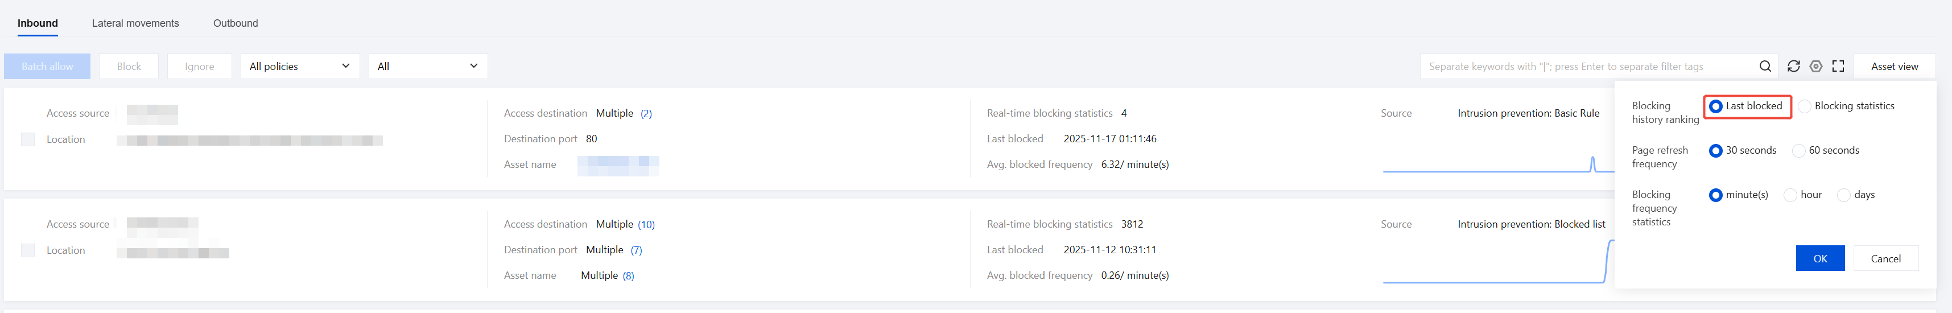Click the OK button
This screenshot has width=1952, height=313.
[1819, 258]
